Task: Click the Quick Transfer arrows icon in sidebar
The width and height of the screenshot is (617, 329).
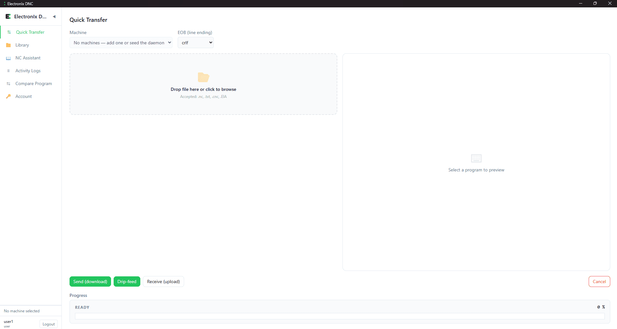Action: coord(9,32)
